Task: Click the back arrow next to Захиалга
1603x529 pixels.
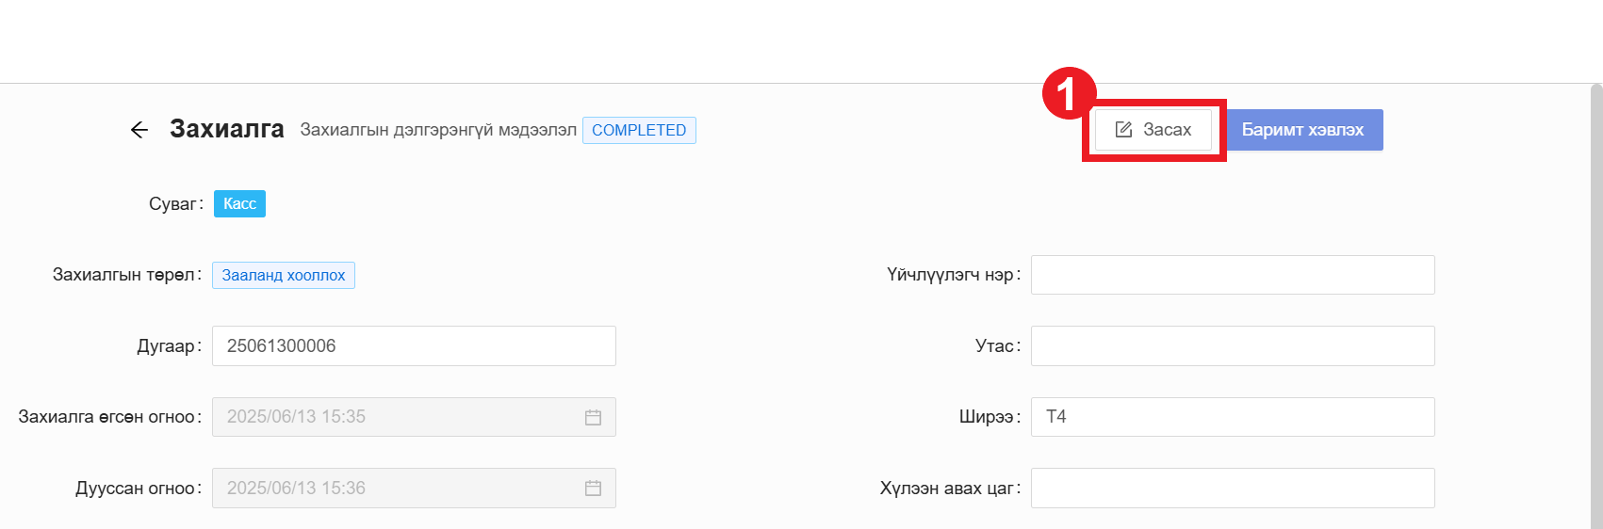Action: (x=139, y=130)
